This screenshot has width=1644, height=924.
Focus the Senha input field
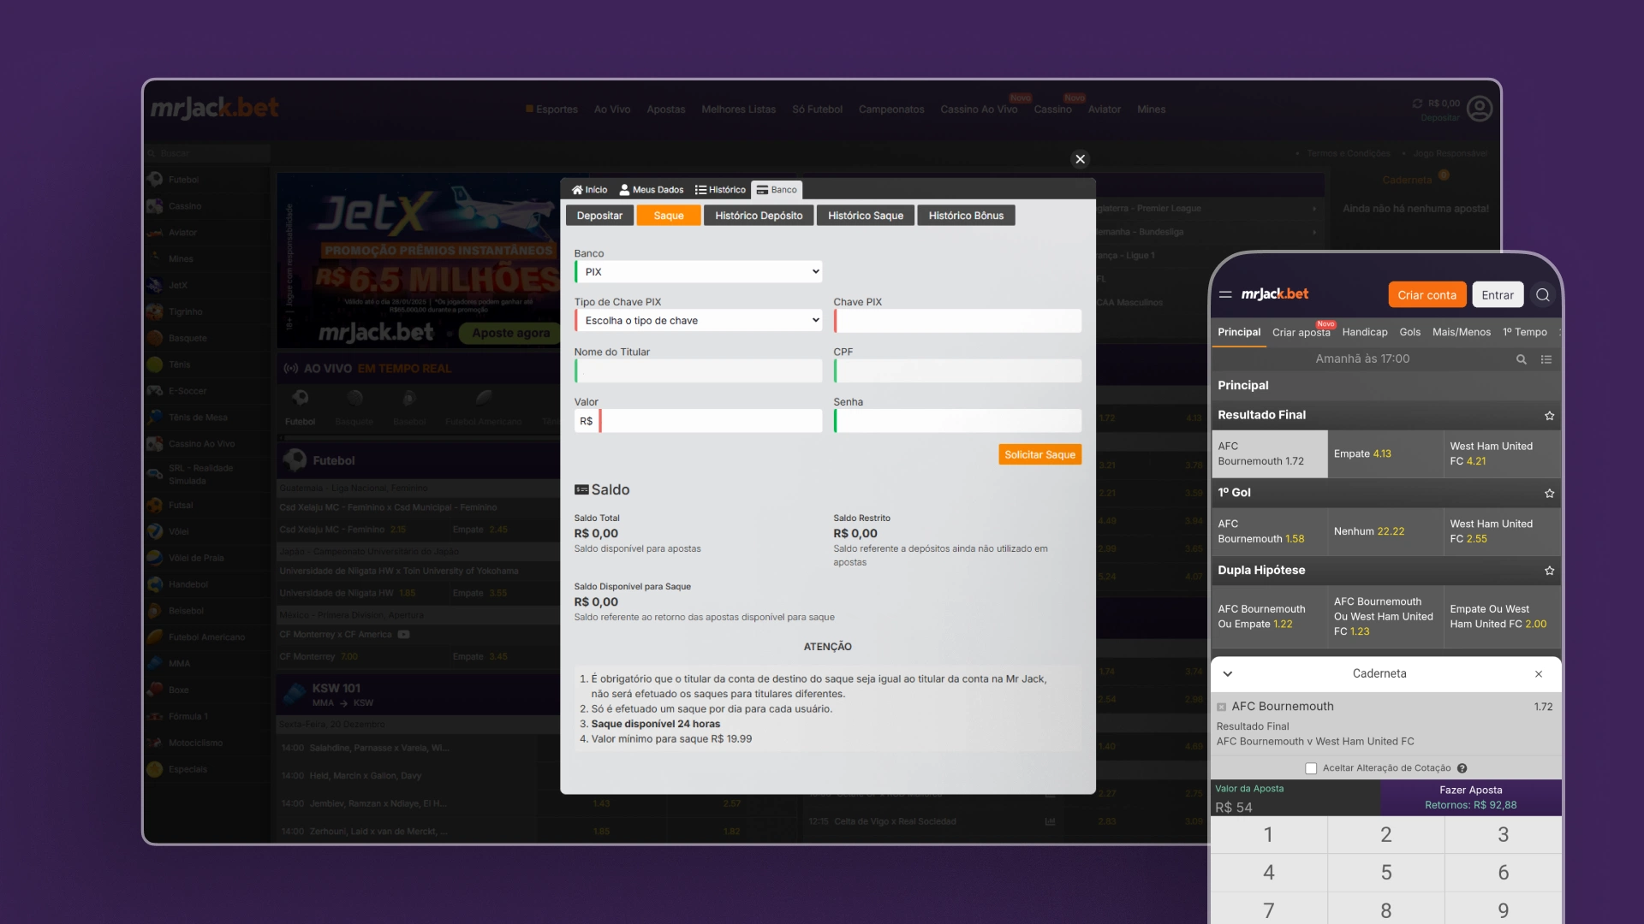pos(957,421)
